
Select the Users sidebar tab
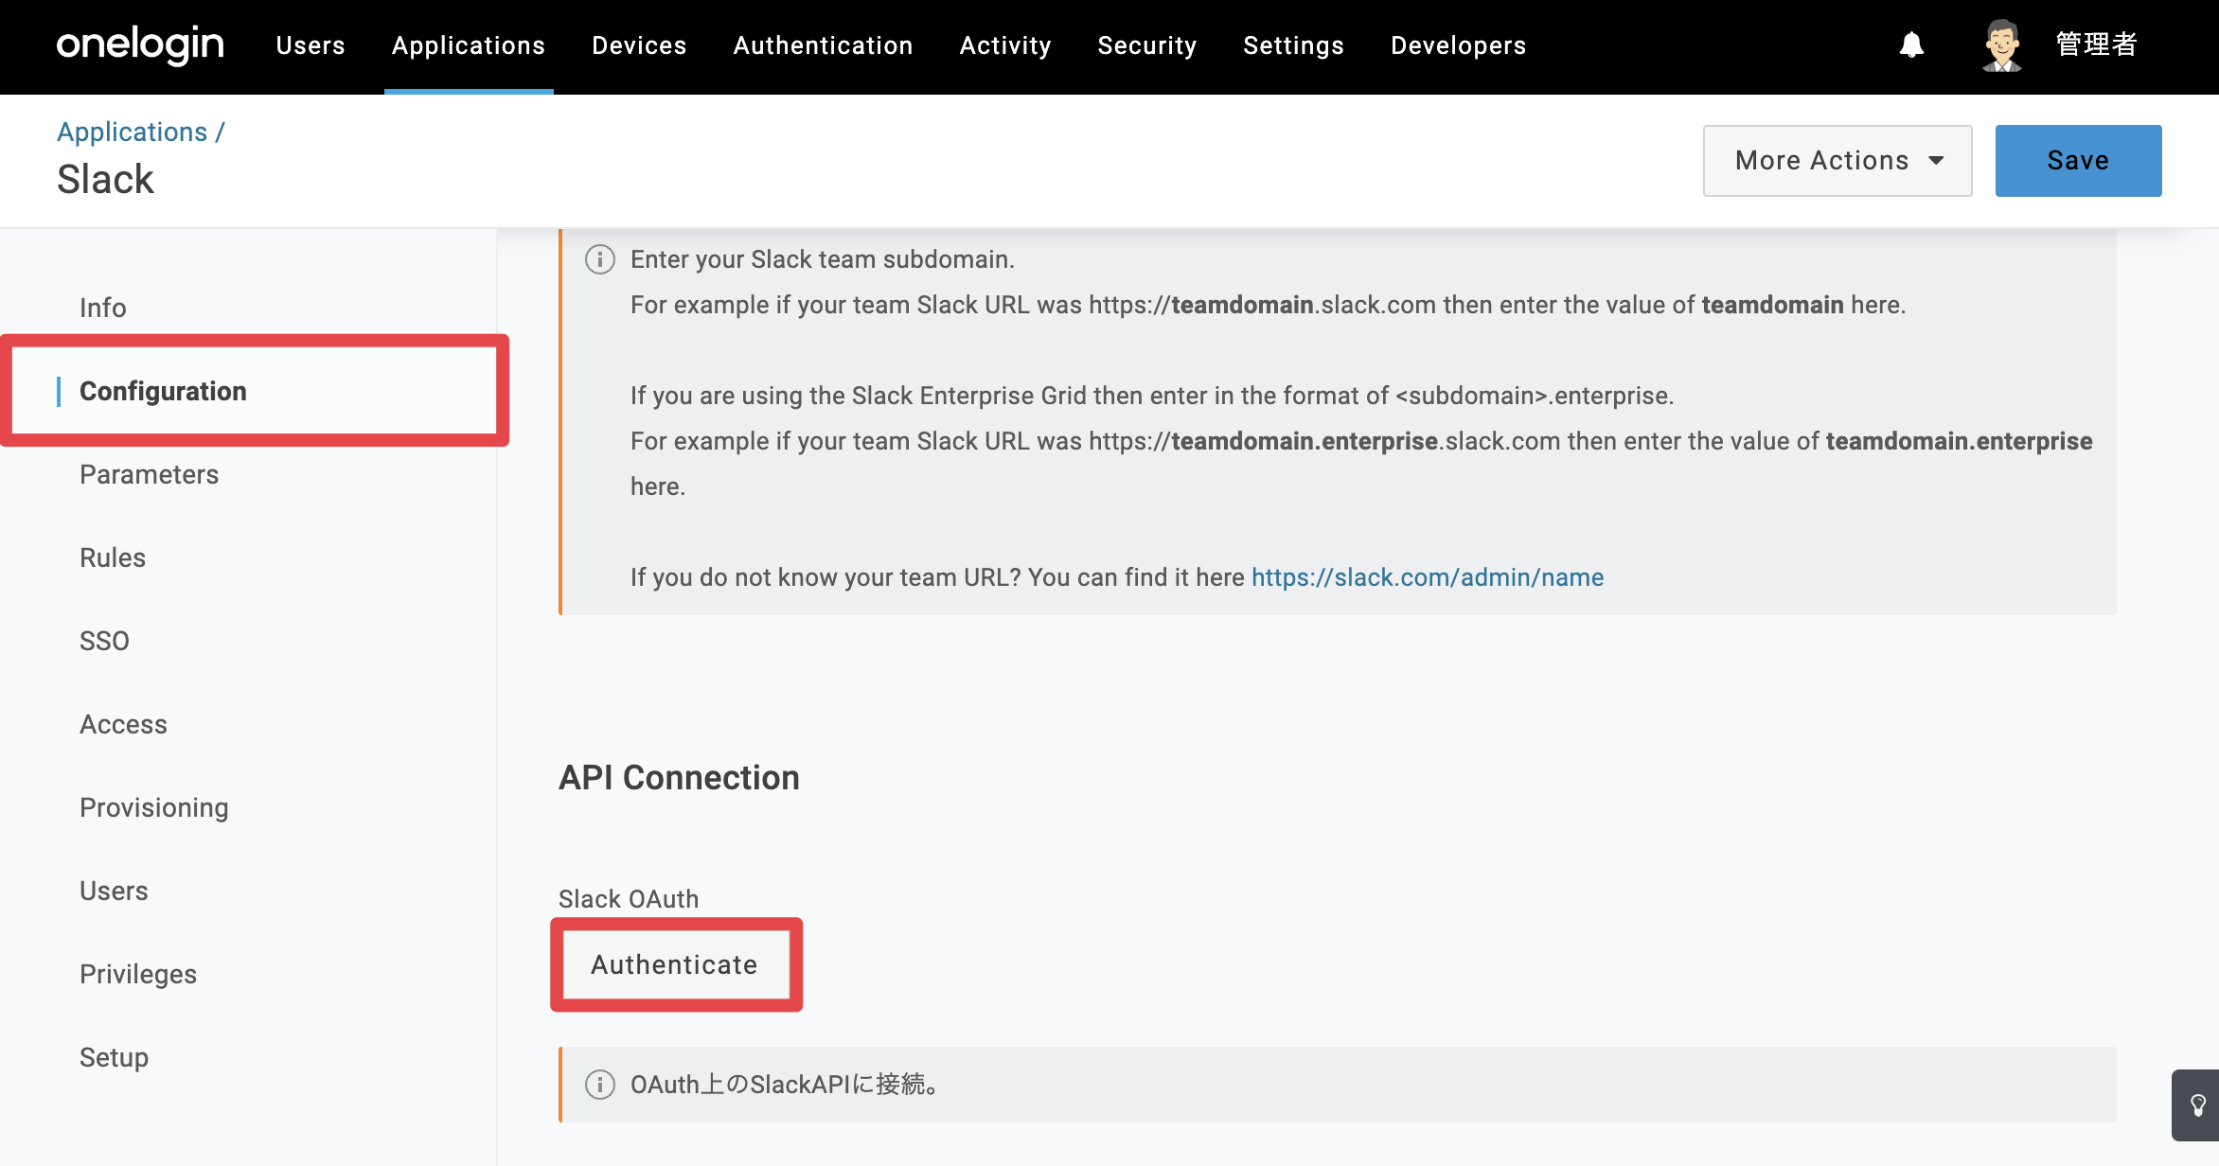[114, 891]
